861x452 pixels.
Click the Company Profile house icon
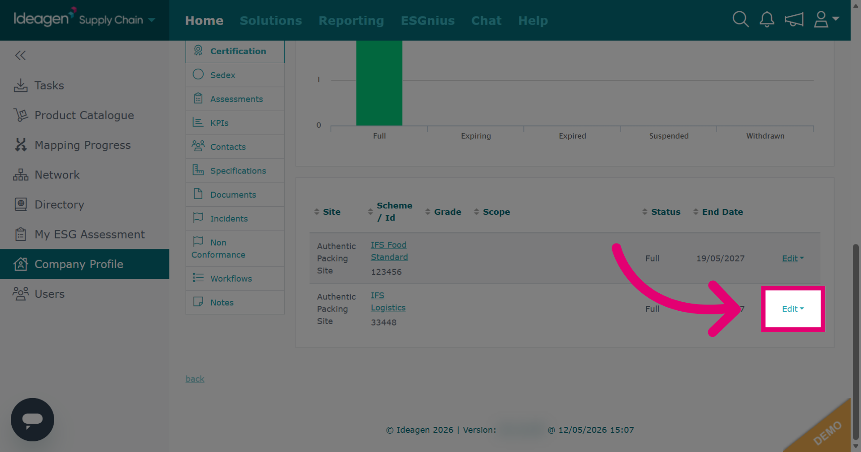point(21,264)
